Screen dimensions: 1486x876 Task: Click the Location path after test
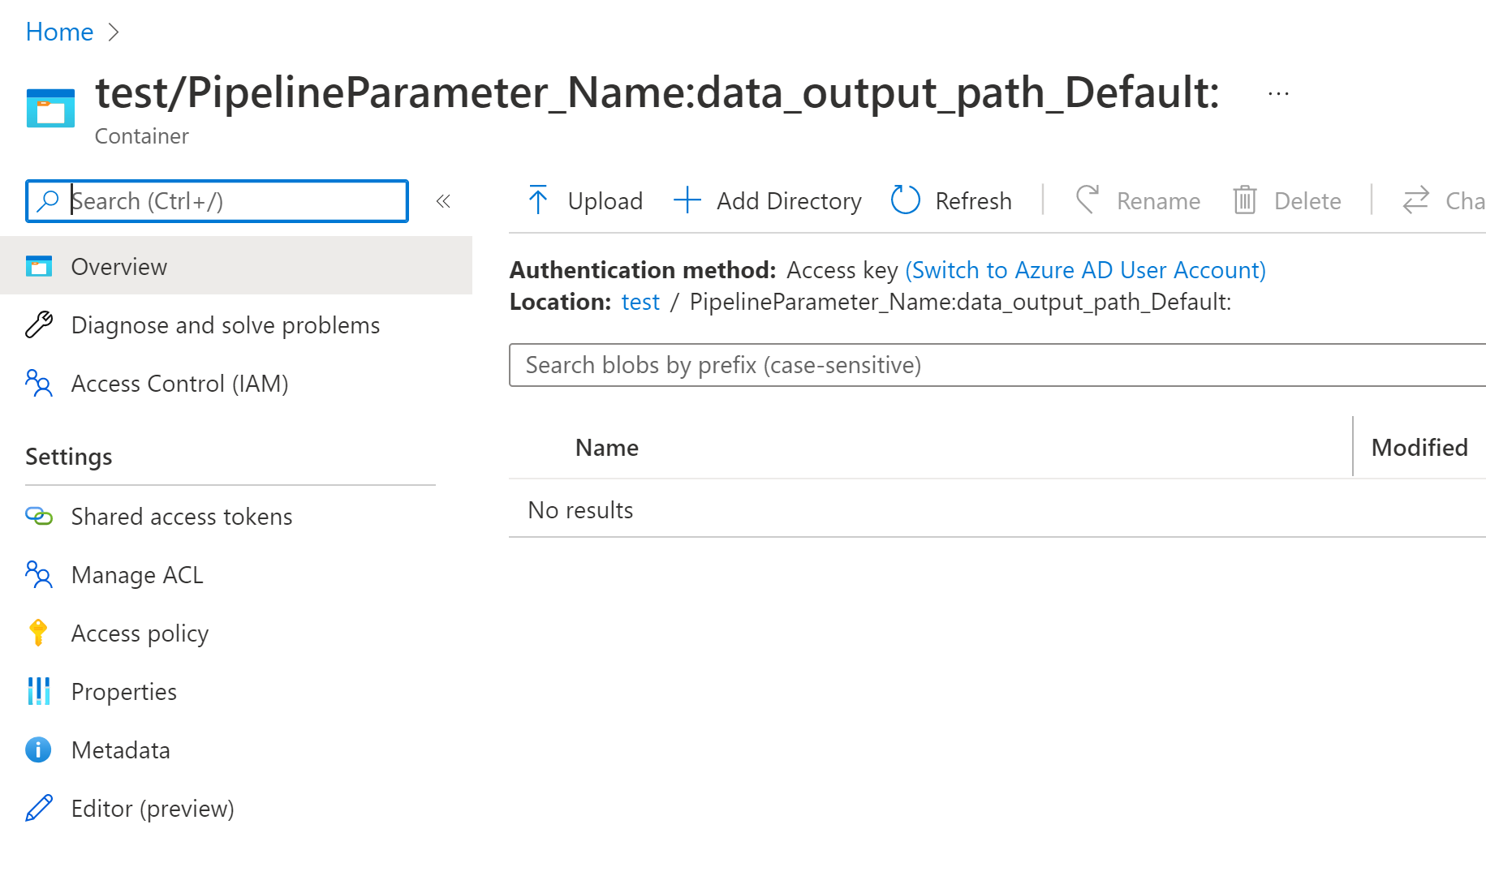tap(960, 302)
